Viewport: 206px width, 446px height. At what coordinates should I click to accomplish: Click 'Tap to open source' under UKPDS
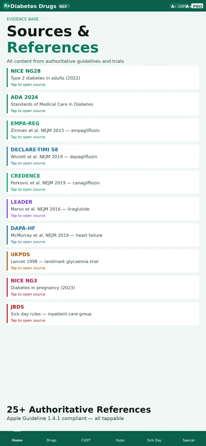(28, 268)
